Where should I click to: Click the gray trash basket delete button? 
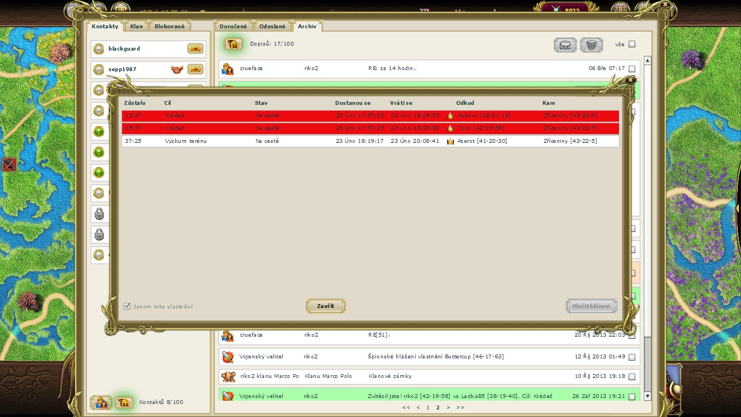pos(591,45)
